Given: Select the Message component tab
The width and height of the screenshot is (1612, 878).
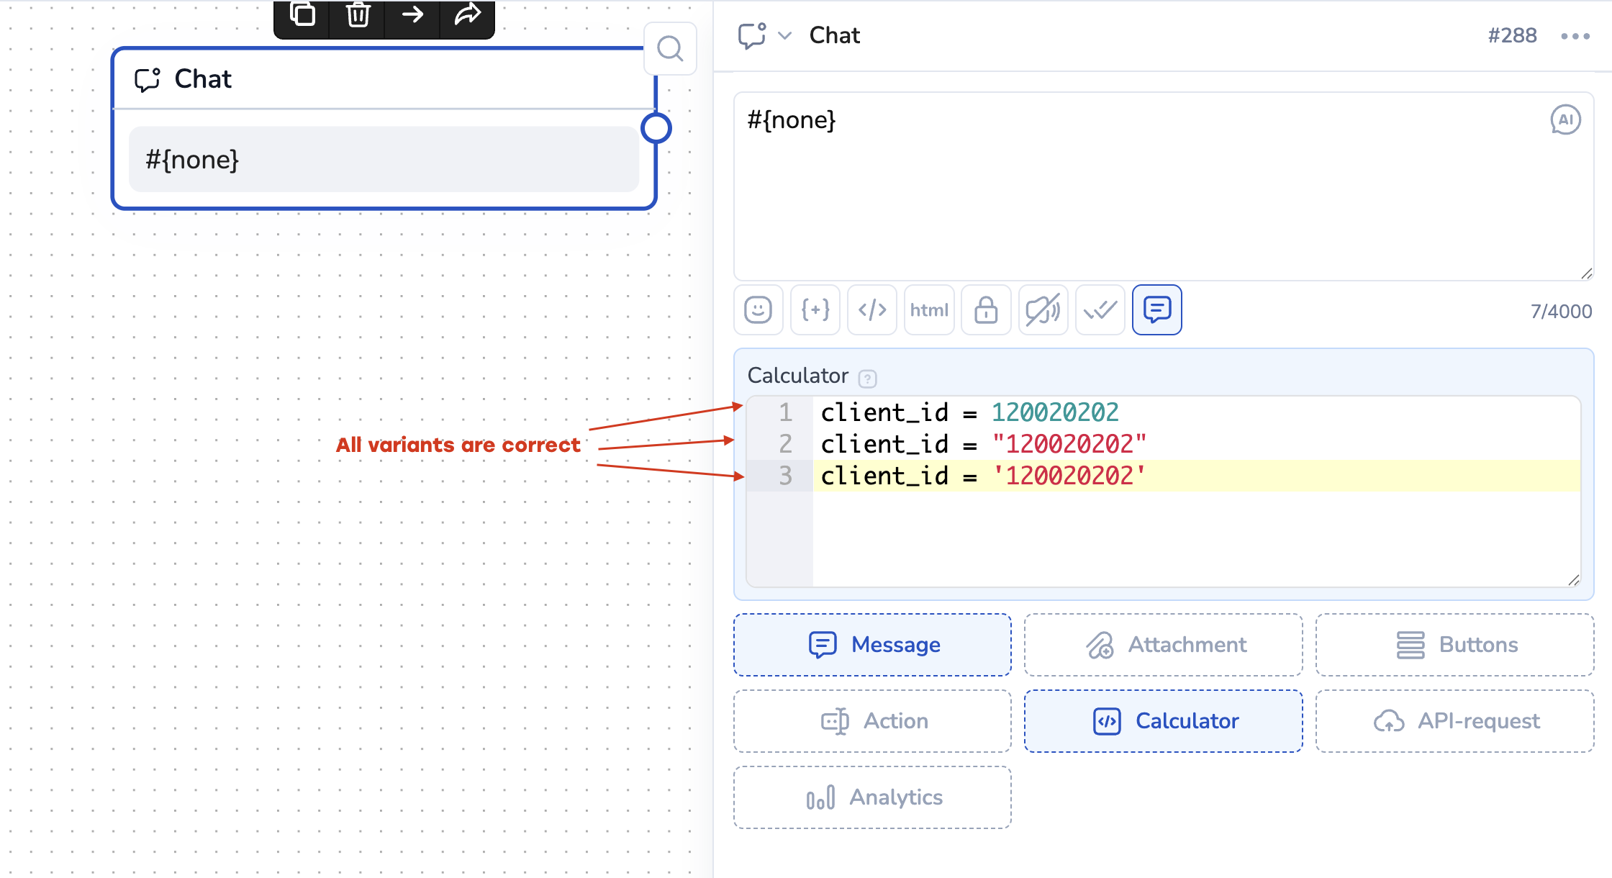Looking at the screenshot, I should coord(872,645).
